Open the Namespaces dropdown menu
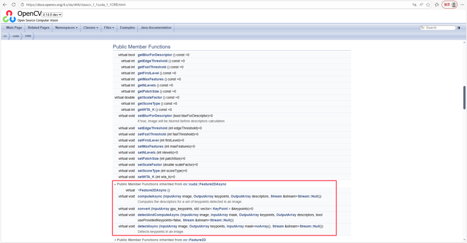This screenshot has width=467, height=243. (x=66, y=28)
